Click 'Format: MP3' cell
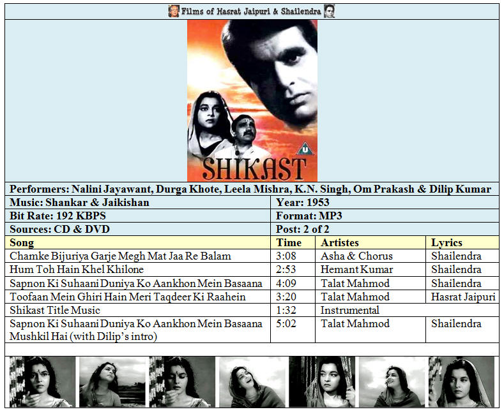 tap(385, 216)
